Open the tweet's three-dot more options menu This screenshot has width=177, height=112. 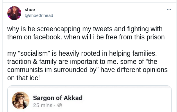click(x=169, y=10)
